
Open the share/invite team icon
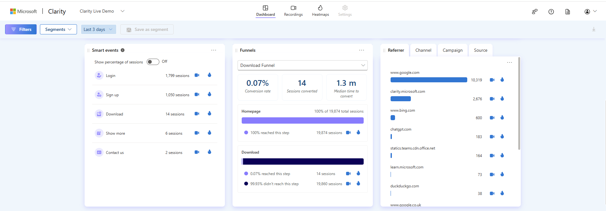[535, 12]
